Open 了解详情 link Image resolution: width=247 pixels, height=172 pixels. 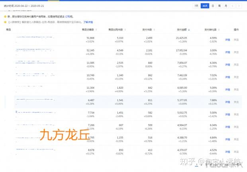(88, 22)
